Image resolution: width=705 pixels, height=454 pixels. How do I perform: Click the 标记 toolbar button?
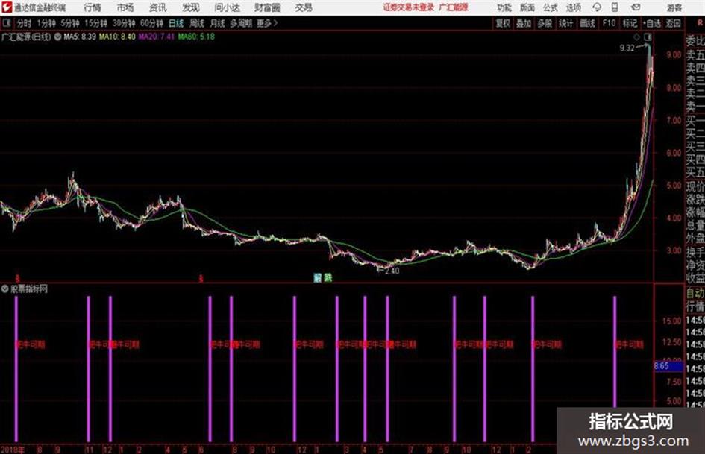630,23
